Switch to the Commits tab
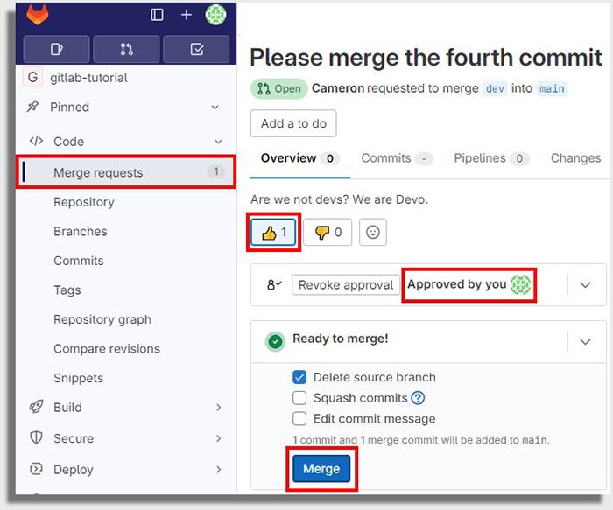 [386, 158]
